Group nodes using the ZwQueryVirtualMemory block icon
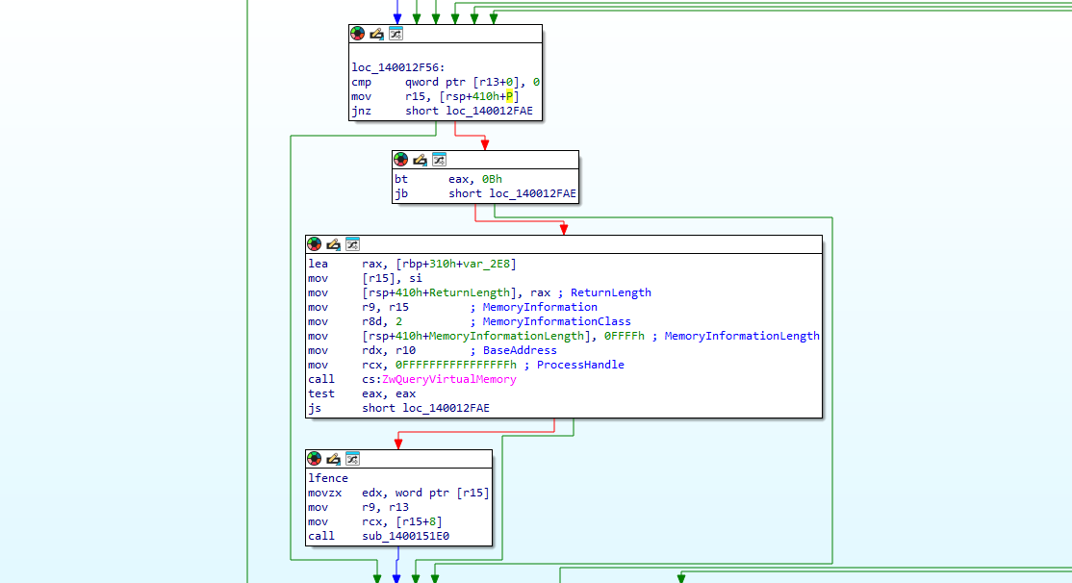Viewport: 1072px width, 583px height. tap(352, 244)
